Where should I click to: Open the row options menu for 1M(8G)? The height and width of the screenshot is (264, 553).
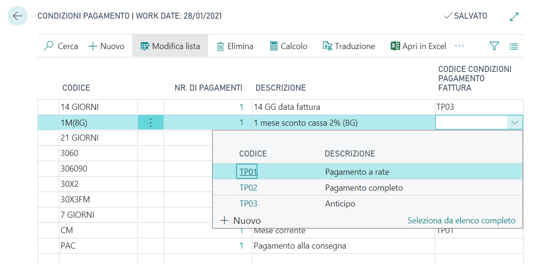click(151, 122)
